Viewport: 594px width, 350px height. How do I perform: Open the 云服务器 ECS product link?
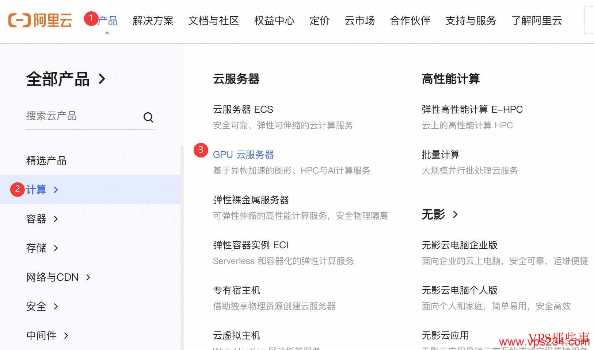(x=243, y=109)
